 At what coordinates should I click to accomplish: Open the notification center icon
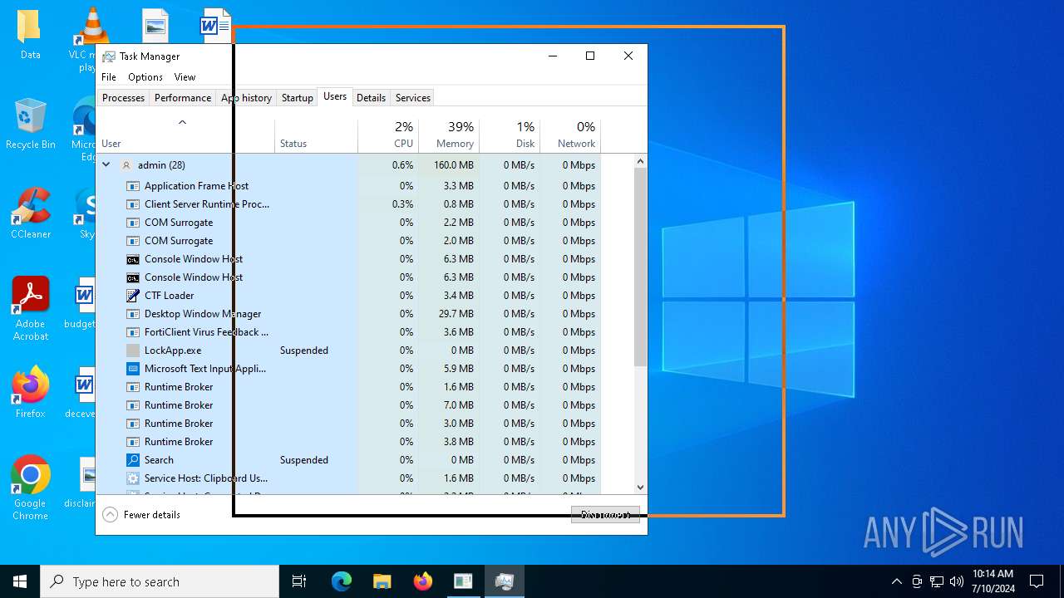point(1037,581)
